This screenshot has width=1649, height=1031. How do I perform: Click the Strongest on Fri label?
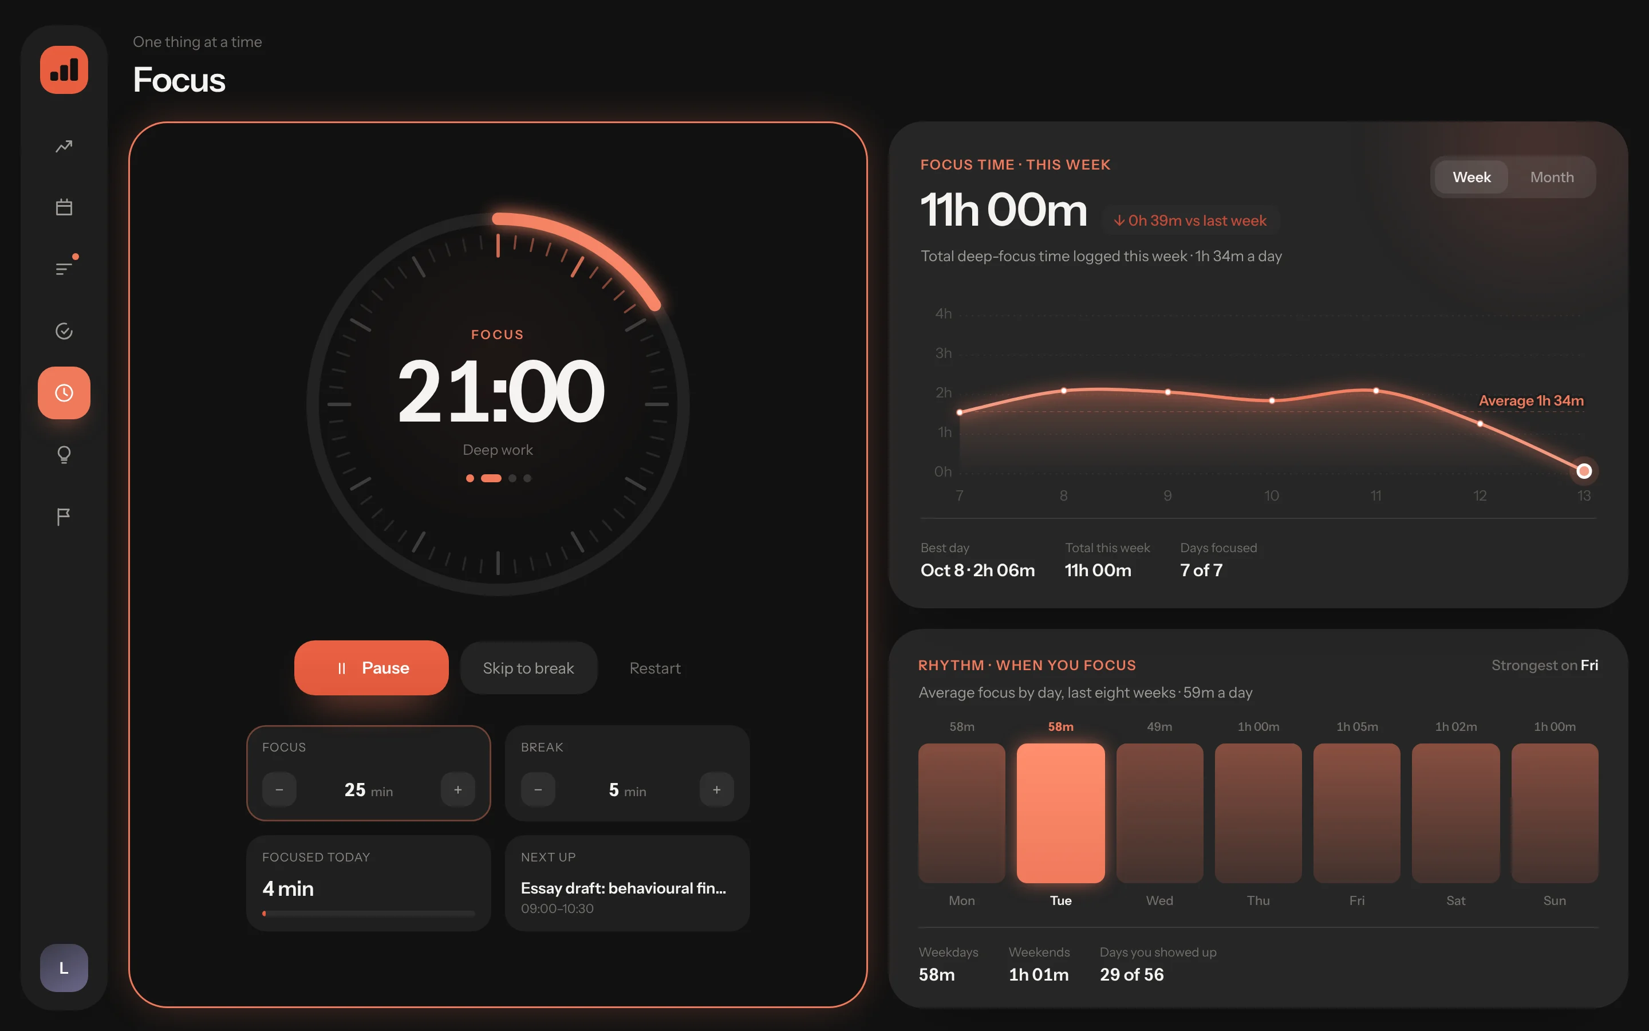[x=1545, y=665]
